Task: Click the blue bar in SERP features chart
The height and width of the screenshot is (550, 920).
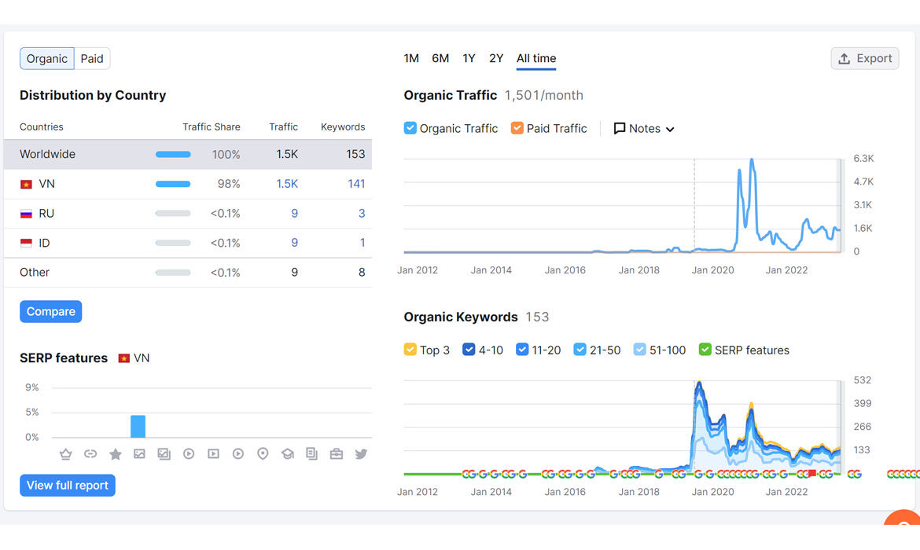Action: 138,427
